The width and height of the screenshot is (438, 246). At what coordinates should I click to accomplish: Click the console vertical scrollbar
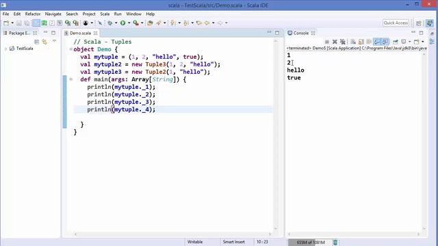click(424, 141)
